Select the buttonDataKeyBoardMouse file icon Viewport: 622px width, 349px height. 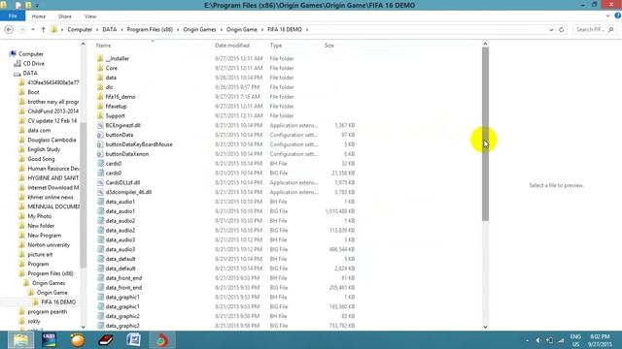point(100,144)
